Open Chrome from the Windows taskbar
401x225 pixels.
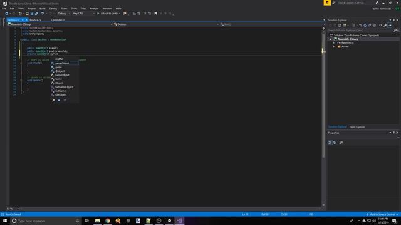[108, 221]
